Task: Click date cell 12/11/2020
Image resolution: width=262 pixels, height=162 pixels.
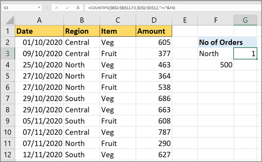Action: (39, 155)
